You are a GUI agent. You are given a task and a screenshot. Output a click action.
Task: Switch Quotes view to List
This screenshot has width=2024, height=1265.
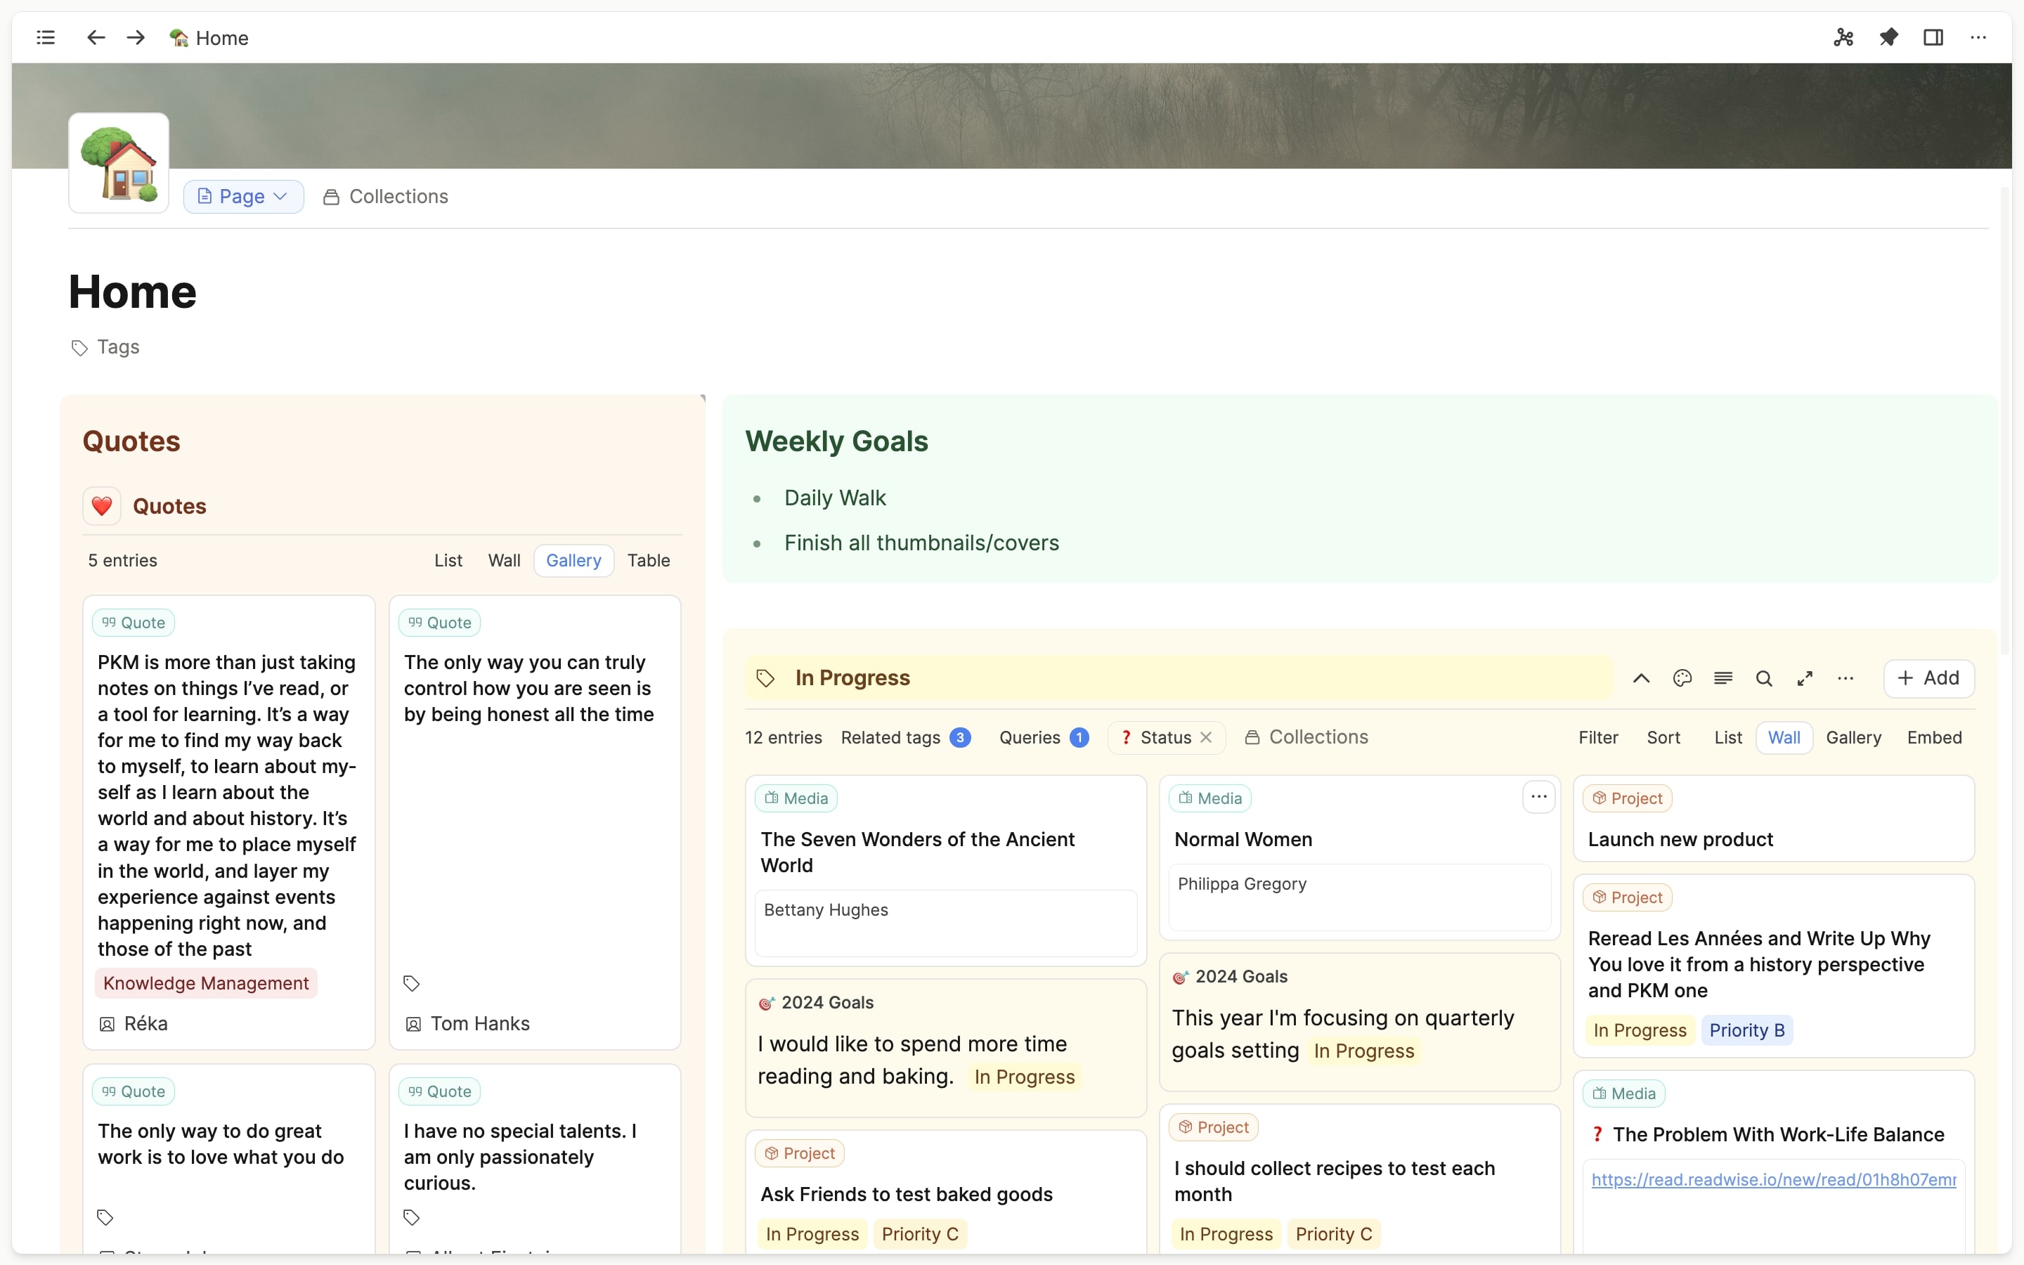coord(448,561)
